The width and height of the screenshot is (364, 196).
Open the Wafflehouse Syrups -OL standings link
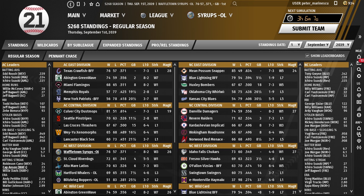point(81,152)
